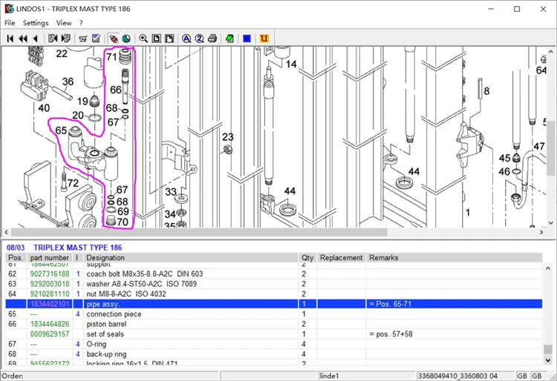Click the printer icon in toolbar

click(212, 38)
